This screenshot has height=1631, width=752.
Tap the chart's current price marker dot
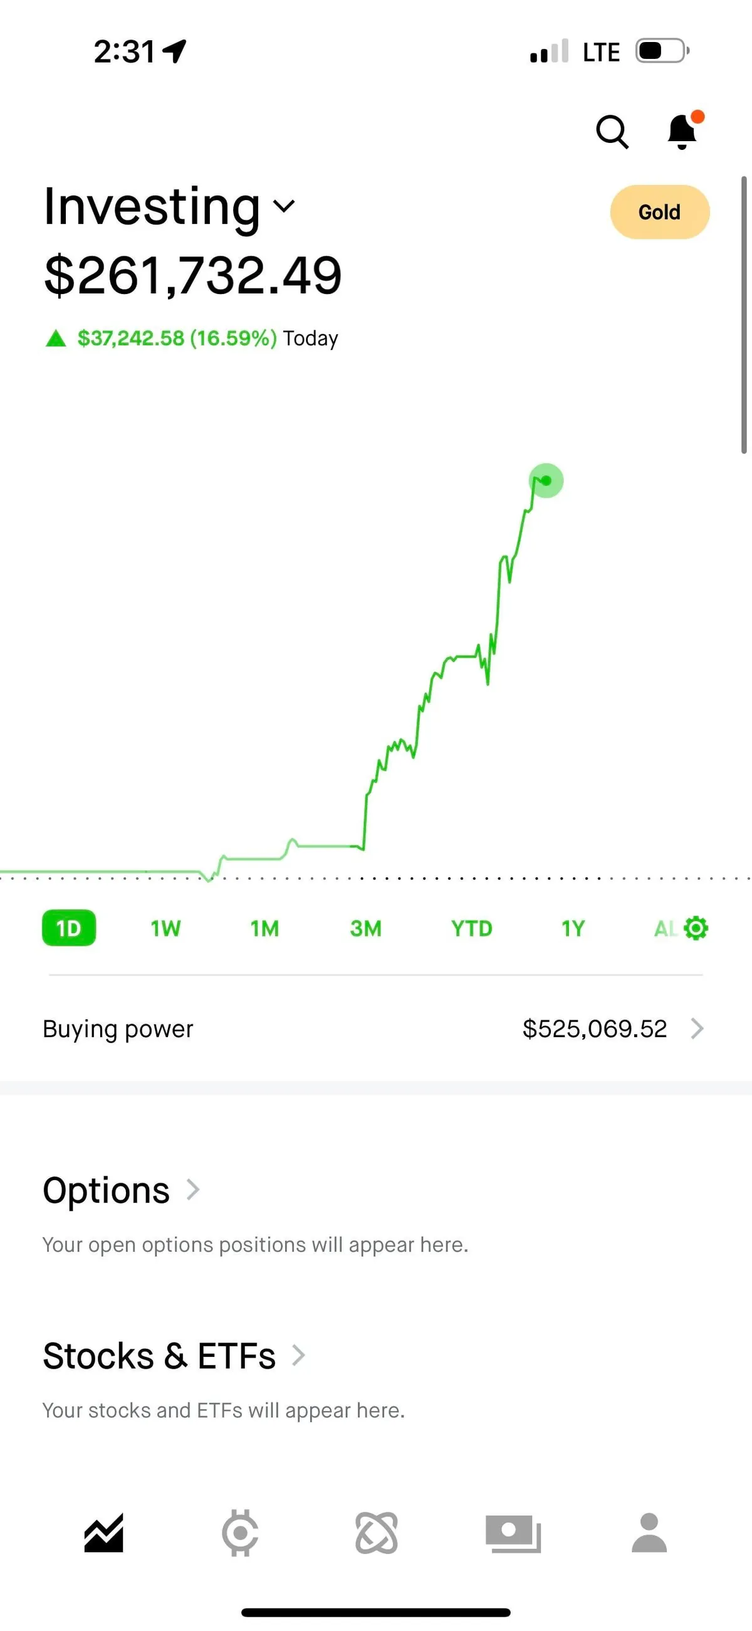[x=546, y=481]
